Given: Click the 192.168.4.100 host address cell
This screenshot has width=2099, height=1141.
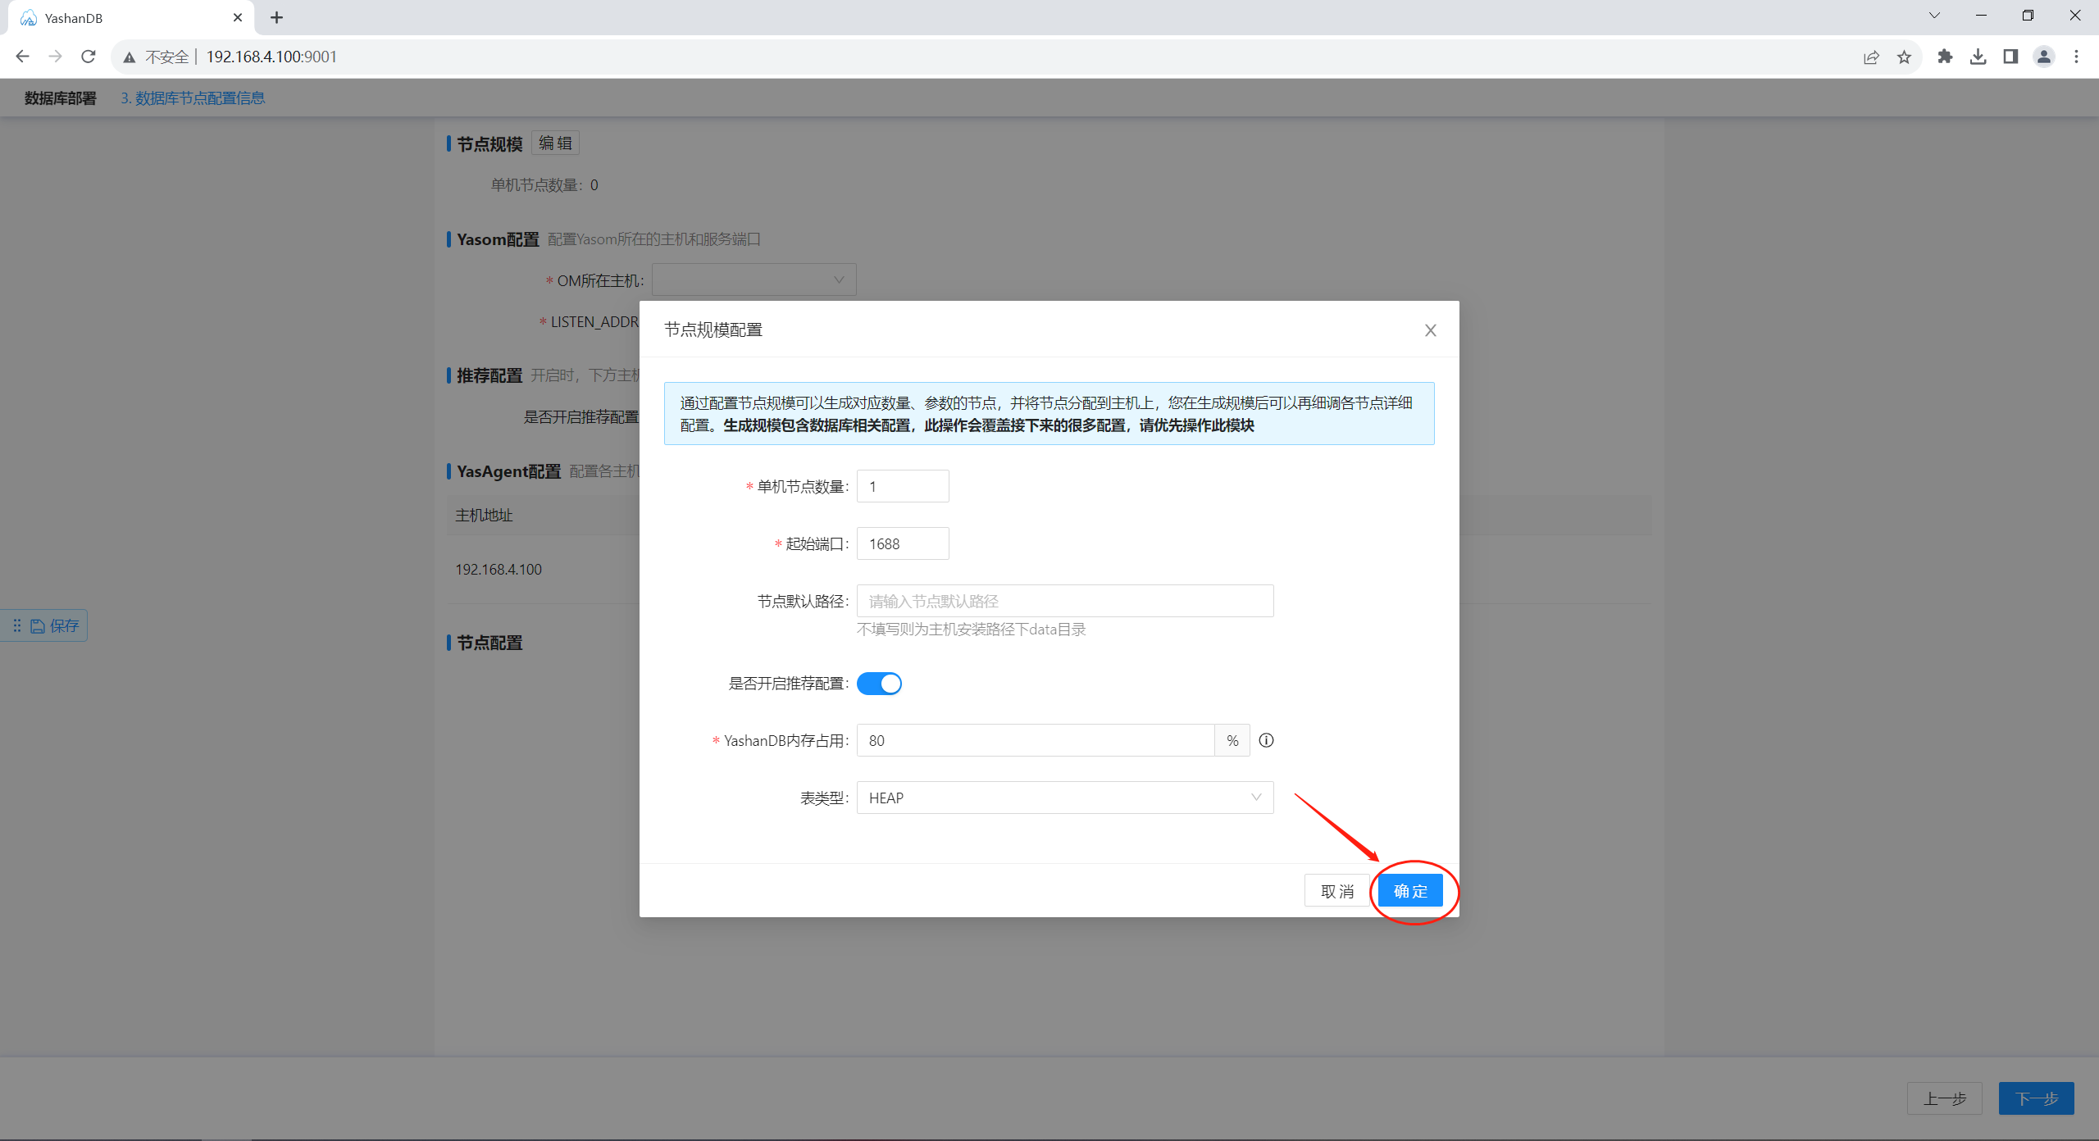Looking at the screenshot, I should click(x=499, y=569).
